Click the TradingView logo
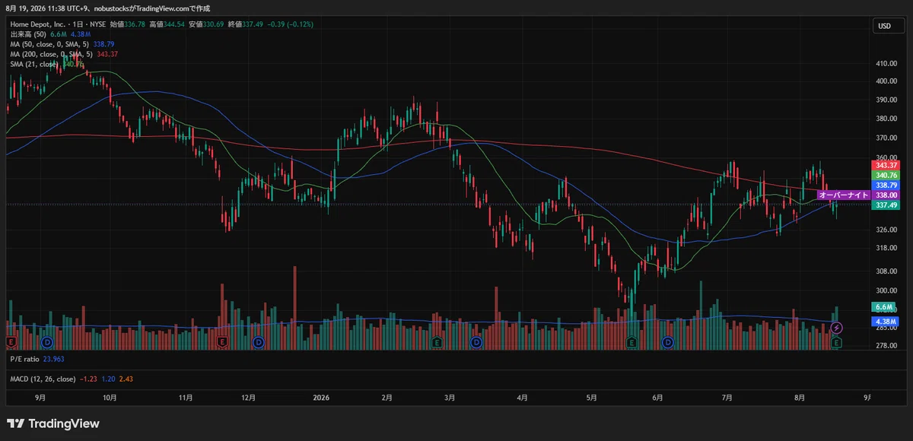The image size is (913, 441). [53, 424]
